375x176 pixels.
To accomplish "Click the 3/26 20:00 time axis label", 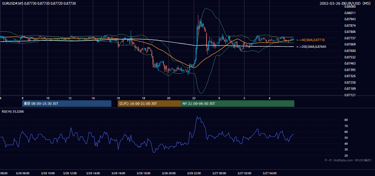I will (x=168, y=173).
